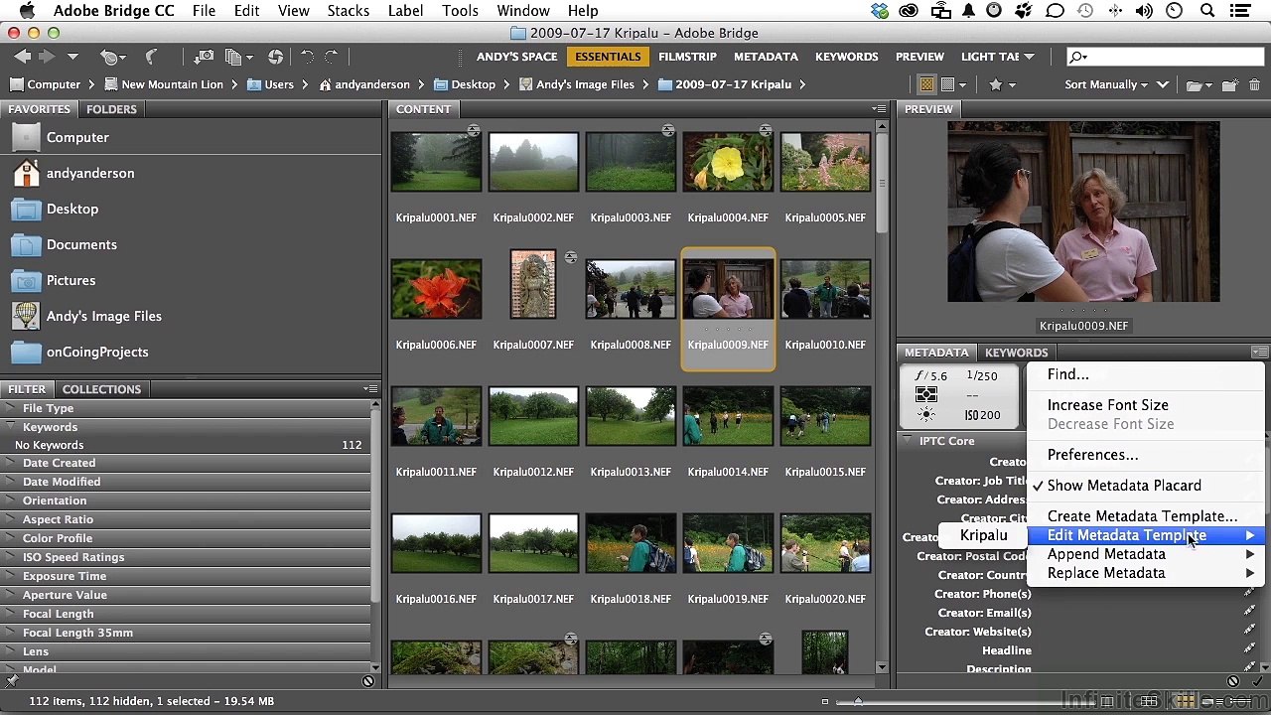Click the filter by rating star icon
Image resolution: width=1271 pixels, height=715 pixels.
pyautogui.click(x=996, y=84)
